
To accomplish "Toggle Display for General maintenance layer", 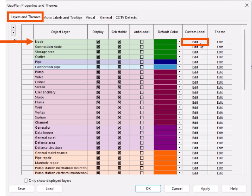I will (x=98, y=153).
